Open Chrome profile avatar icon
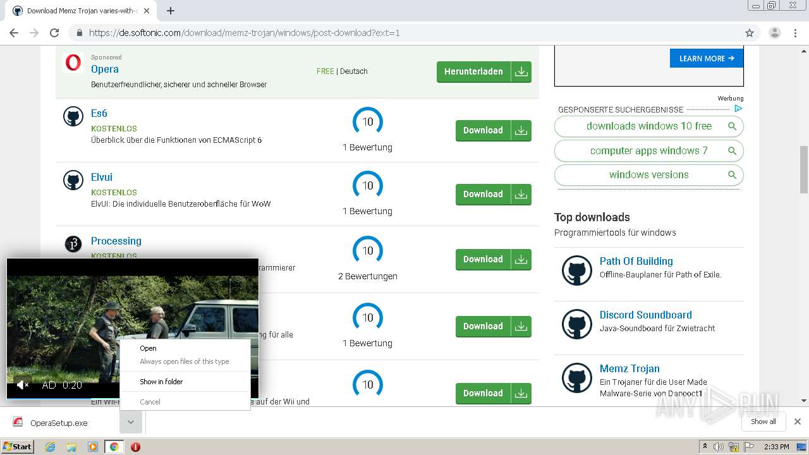The height and width of the screenshot is (455, 809). tap(774, 33)
